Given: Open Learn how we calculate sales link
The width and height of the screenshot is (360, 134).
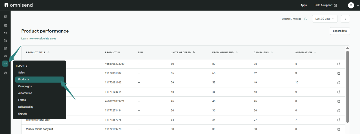Looking at the screenshot, I should (39, 39).
